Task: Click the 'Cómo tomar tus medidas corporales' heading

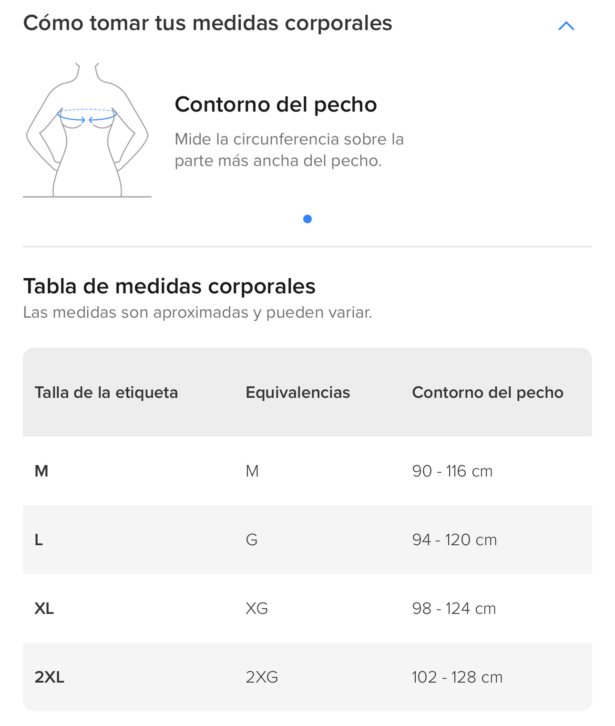Action: (x=208, y=23)
